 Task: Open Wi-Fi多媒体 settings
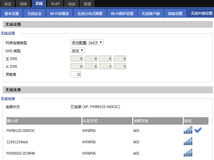[59, 13]
